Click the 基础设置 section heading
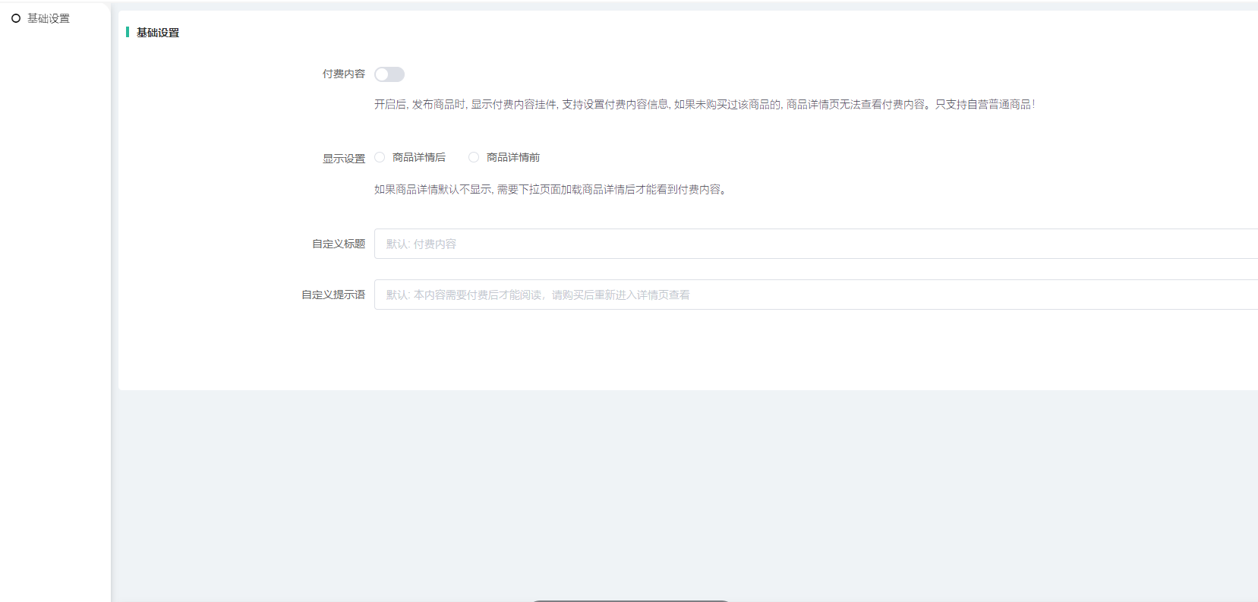The height and width of the screenshot is (602, 1258). coord(158,33)
